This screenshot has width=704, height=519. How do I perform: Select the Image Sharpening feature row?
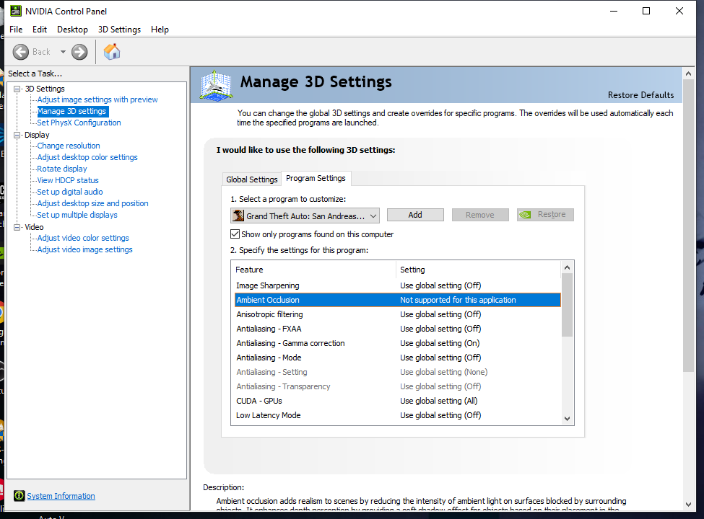[x=397, y=285]
